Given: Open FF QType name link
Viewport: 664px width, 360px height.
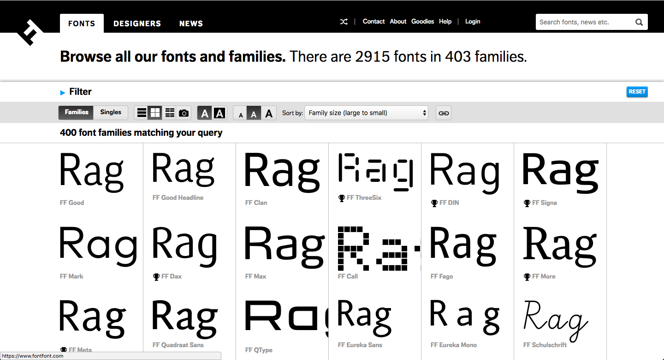Looking at the screenshot, I should pos(259,350).
